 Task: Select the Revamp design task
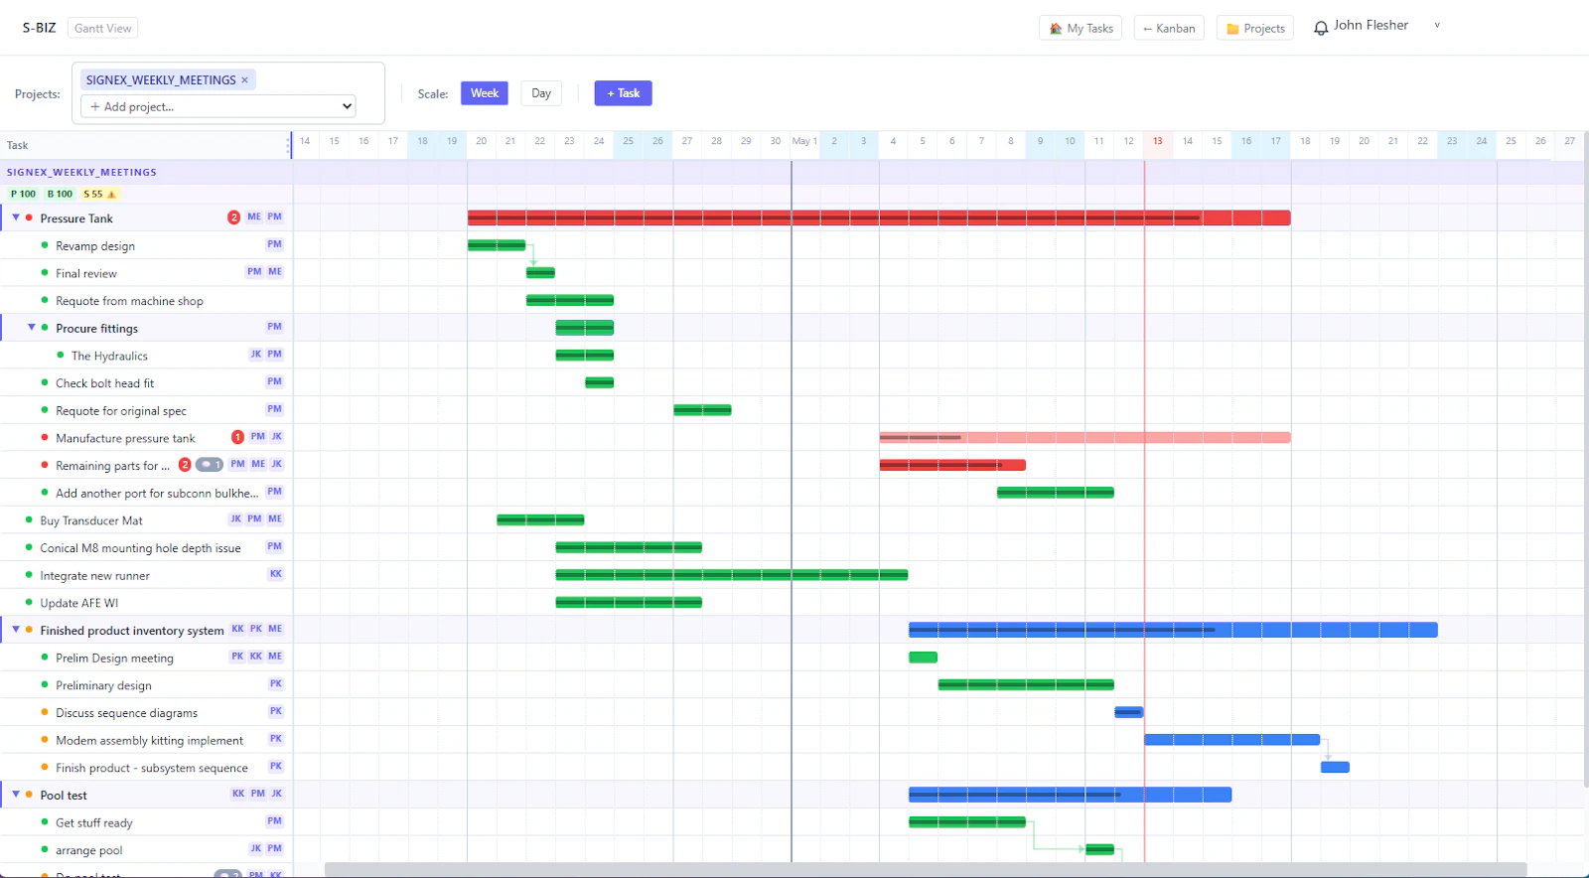pyautogui.click(x=95, y=246)
